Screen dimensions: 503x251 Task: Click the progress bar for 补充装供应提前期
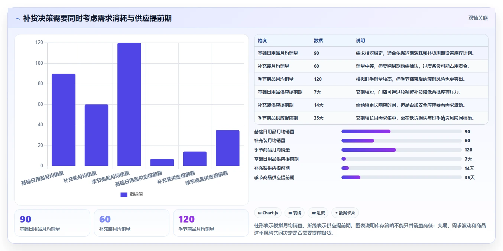pyautogui.click(x=401, y=168)
